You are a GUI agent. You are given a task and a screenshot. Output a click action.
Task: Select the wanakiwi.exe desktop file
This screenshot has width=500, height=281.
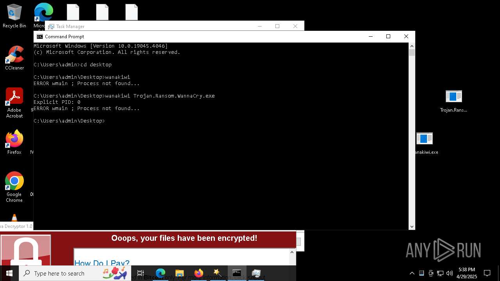(x=425, y=143)
